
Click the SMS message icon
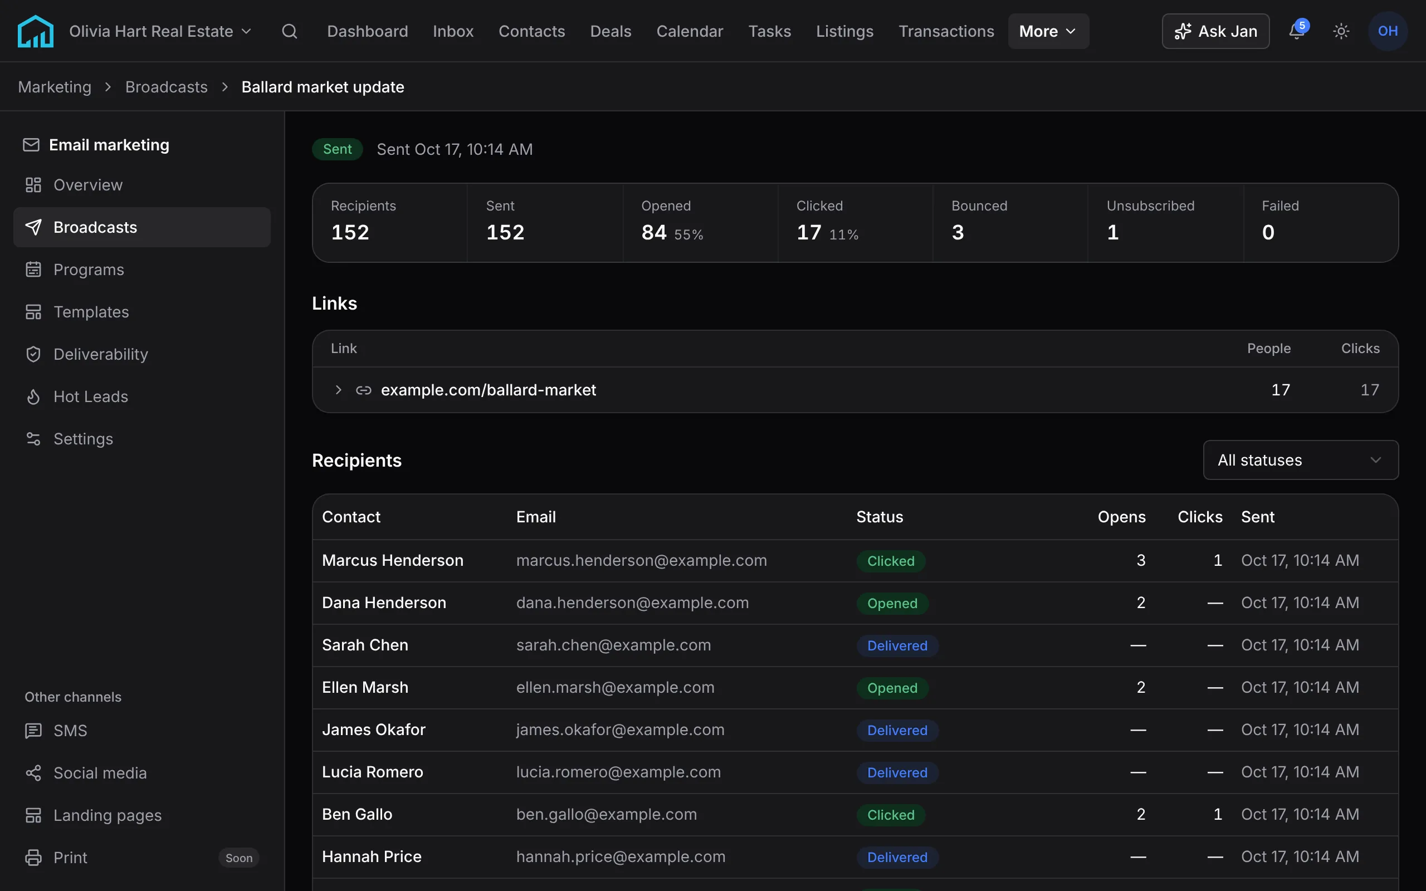pos(33,731)
